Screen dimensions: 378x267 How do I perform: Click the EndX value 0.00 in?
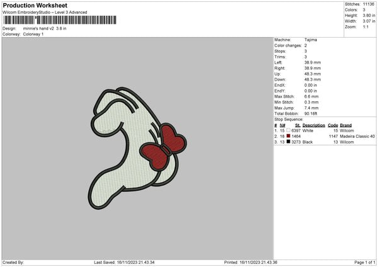pyautogui.click(x=311, y=85)
